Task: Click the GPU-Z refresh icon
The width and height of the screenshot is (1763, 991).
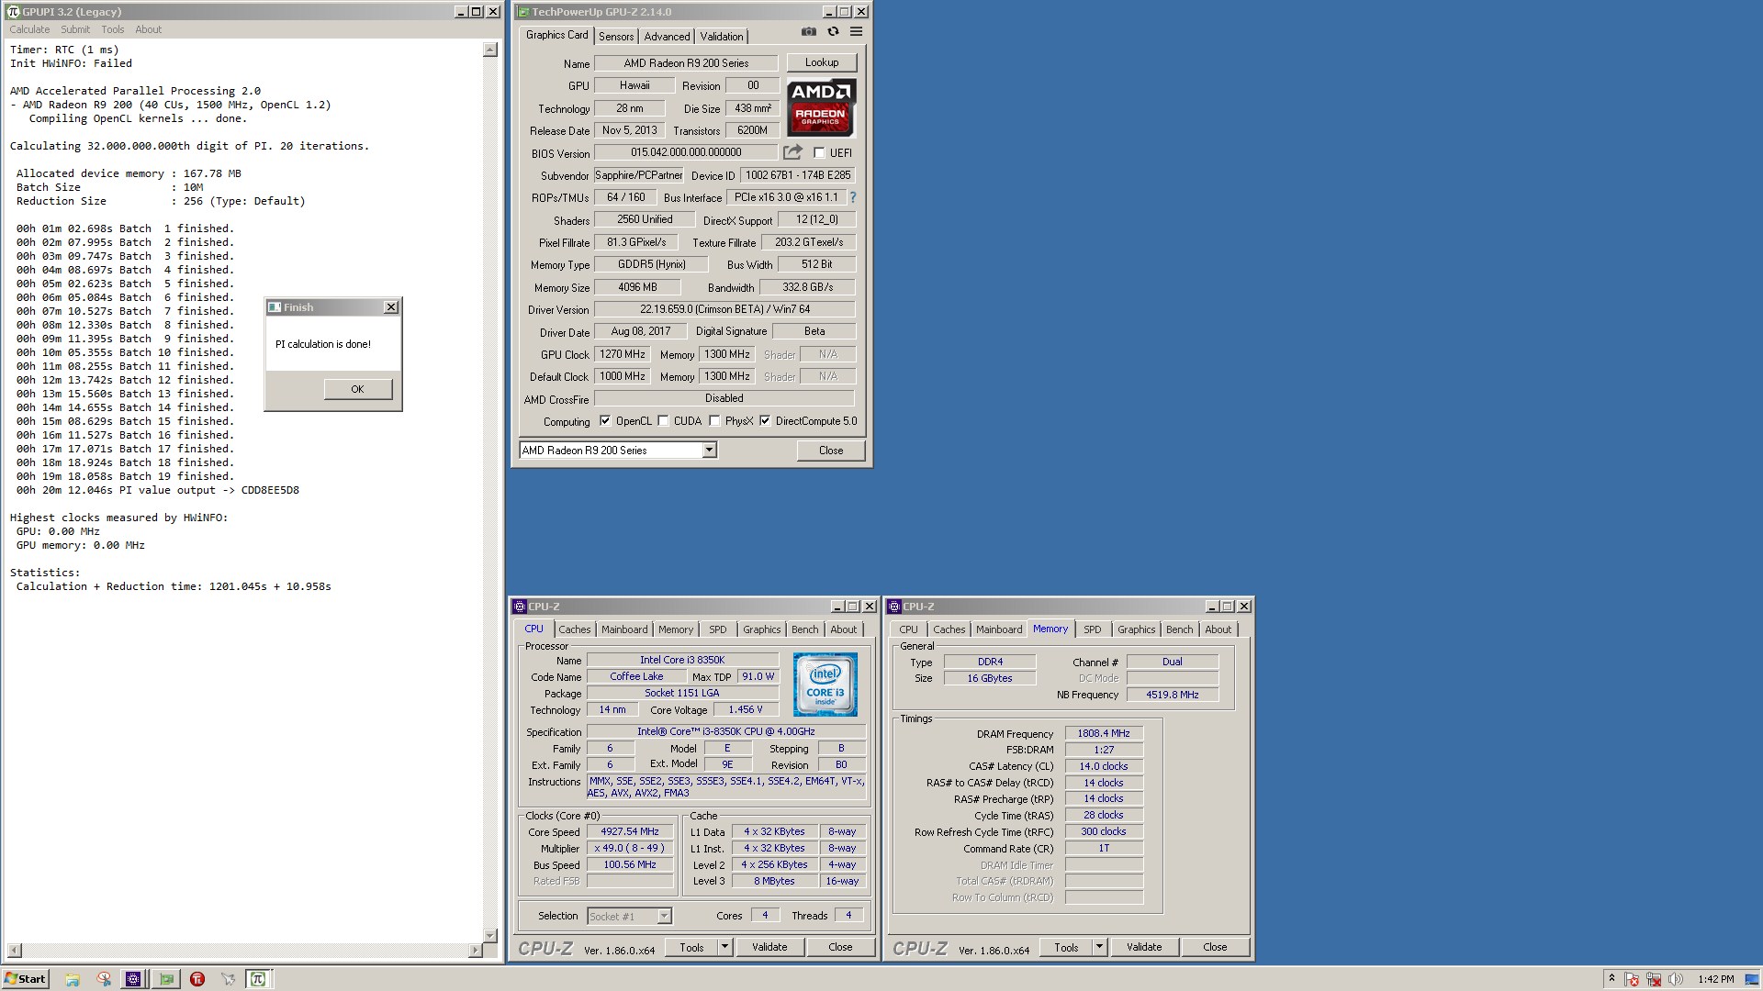Action: (833, 32)
